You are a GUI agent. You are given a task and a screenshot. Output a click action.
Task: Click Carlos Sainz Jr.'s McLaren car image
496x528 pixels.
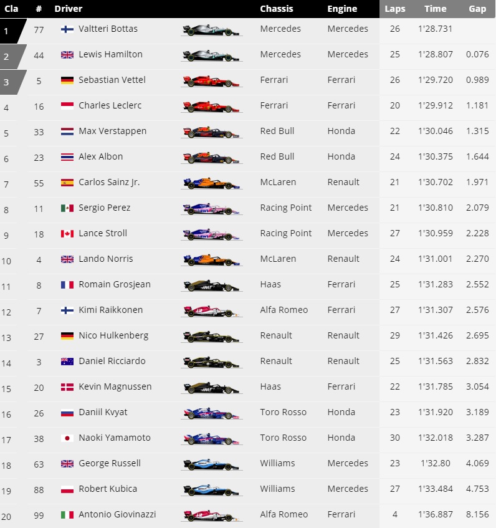click(211, 183)
